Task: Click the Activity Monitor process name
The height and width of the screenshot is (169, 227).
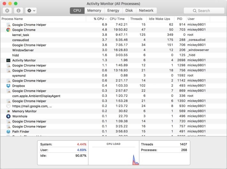Action: 24,60
